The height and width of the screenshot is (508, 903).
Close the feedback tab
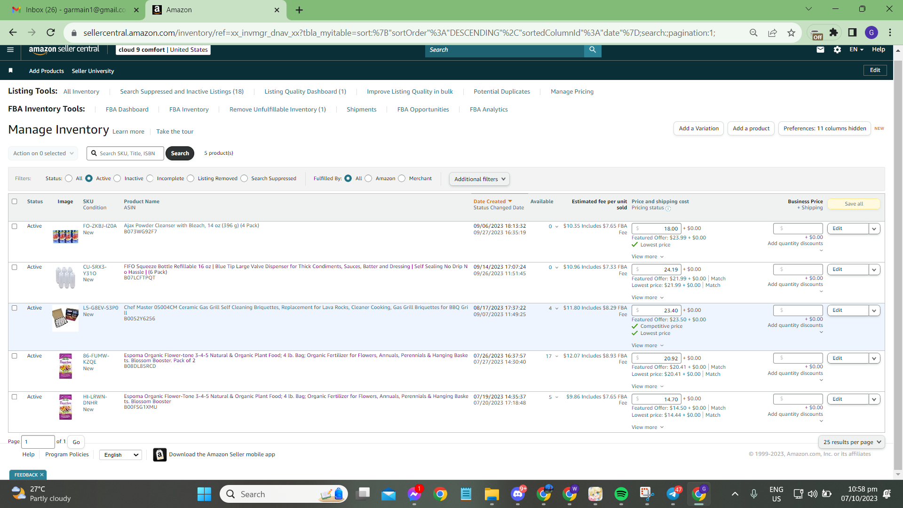coord(42,475)
